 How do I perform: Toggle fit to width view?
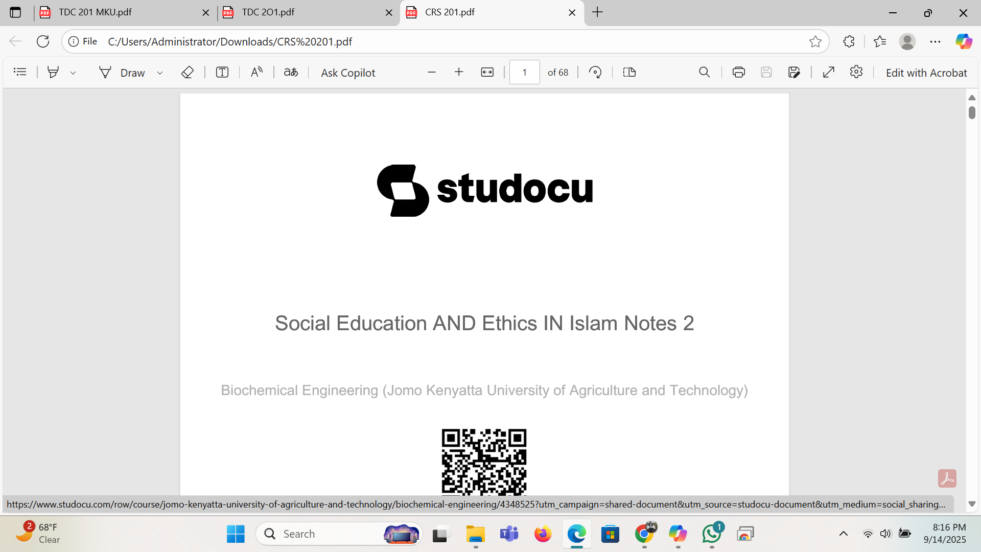487,72
